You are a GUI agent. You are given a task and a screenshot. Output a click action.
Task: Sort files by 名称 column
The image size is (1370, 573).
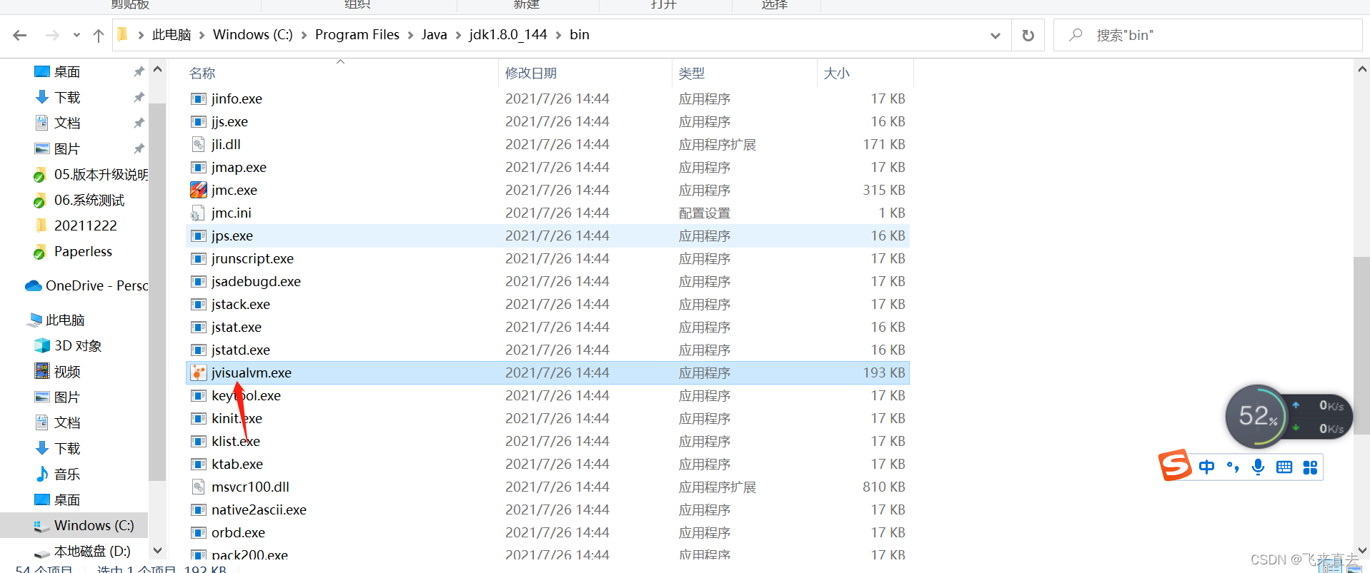pos(202,73)
